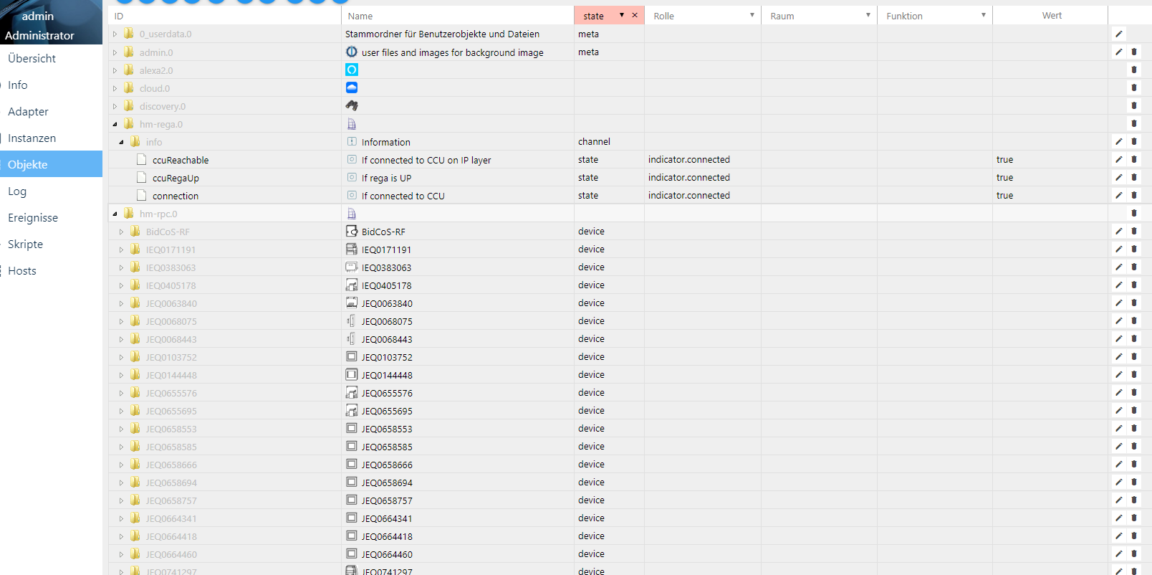
Task: Collapse the hm-rega.0 tree node
Action: coord(115,124)
